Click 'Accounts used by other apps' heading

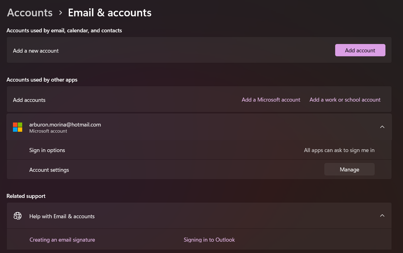click(x=42, y=80)
